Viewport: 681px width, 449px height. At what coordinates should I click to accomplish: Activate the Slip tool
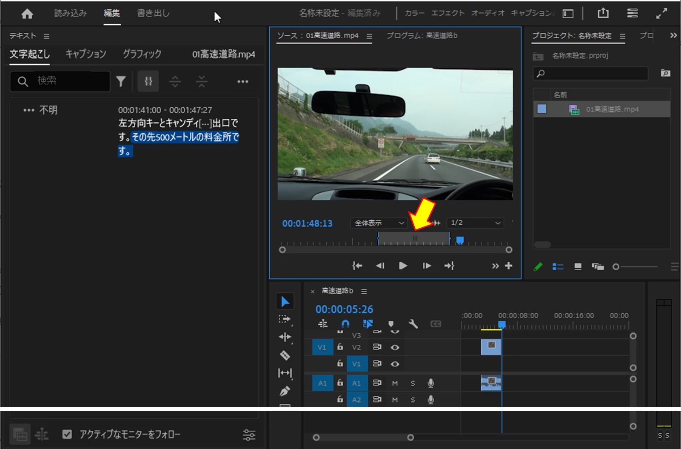(285, 373)
